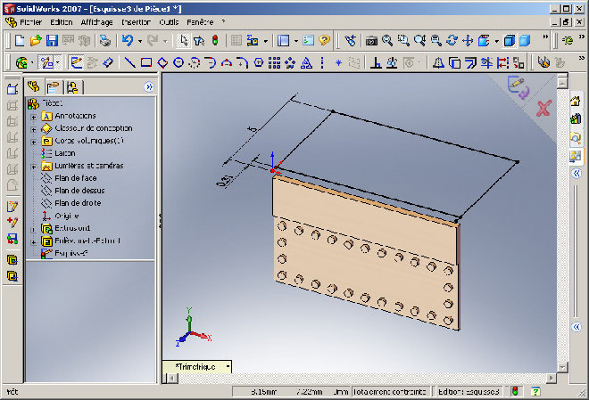This screenshot has width=589, height=400.
Task: Click the vertical scrollbar down arrow
Action: 562,367
